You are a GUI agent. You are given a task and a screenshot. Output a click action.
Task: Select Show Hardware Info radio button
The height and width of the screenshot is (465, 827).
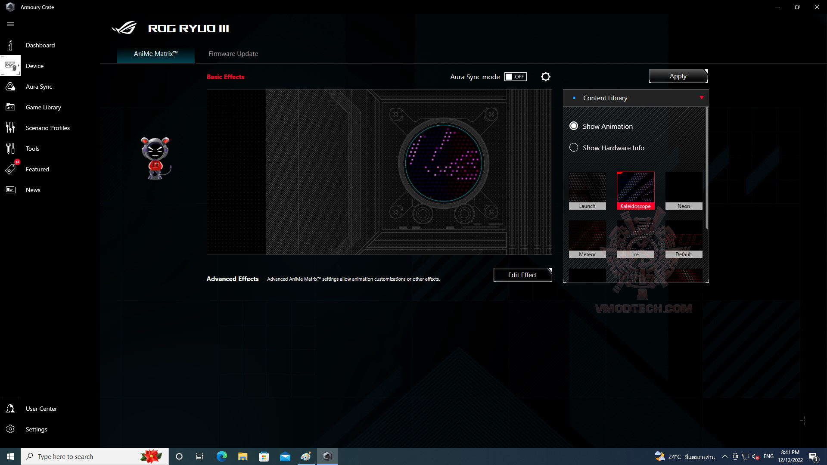574,148
